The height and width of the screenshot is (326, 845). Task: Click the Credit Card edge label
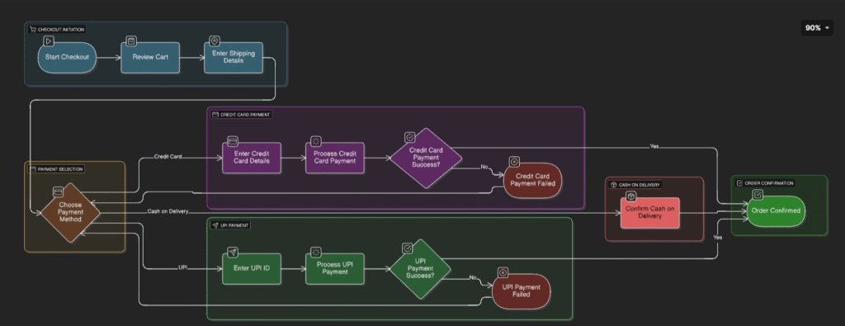(x=168, y=157)
